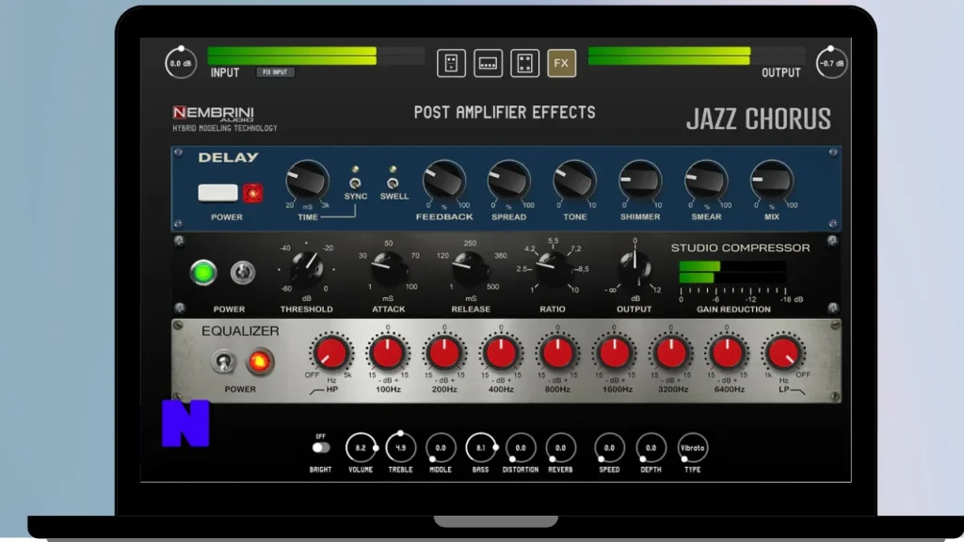
Task: Click the REVERB dial
Action: tap(561, 447)
